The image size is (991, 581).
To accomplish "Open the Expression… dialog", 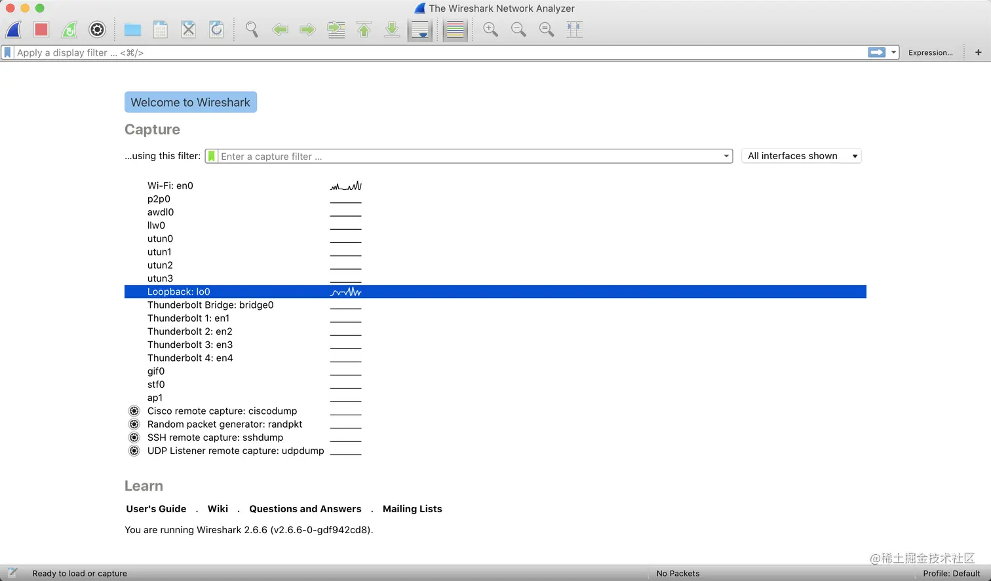I will coord(930,52).
